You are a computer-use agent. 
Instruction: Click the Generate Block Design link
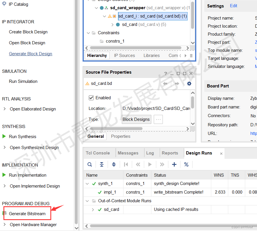point(31,54)
